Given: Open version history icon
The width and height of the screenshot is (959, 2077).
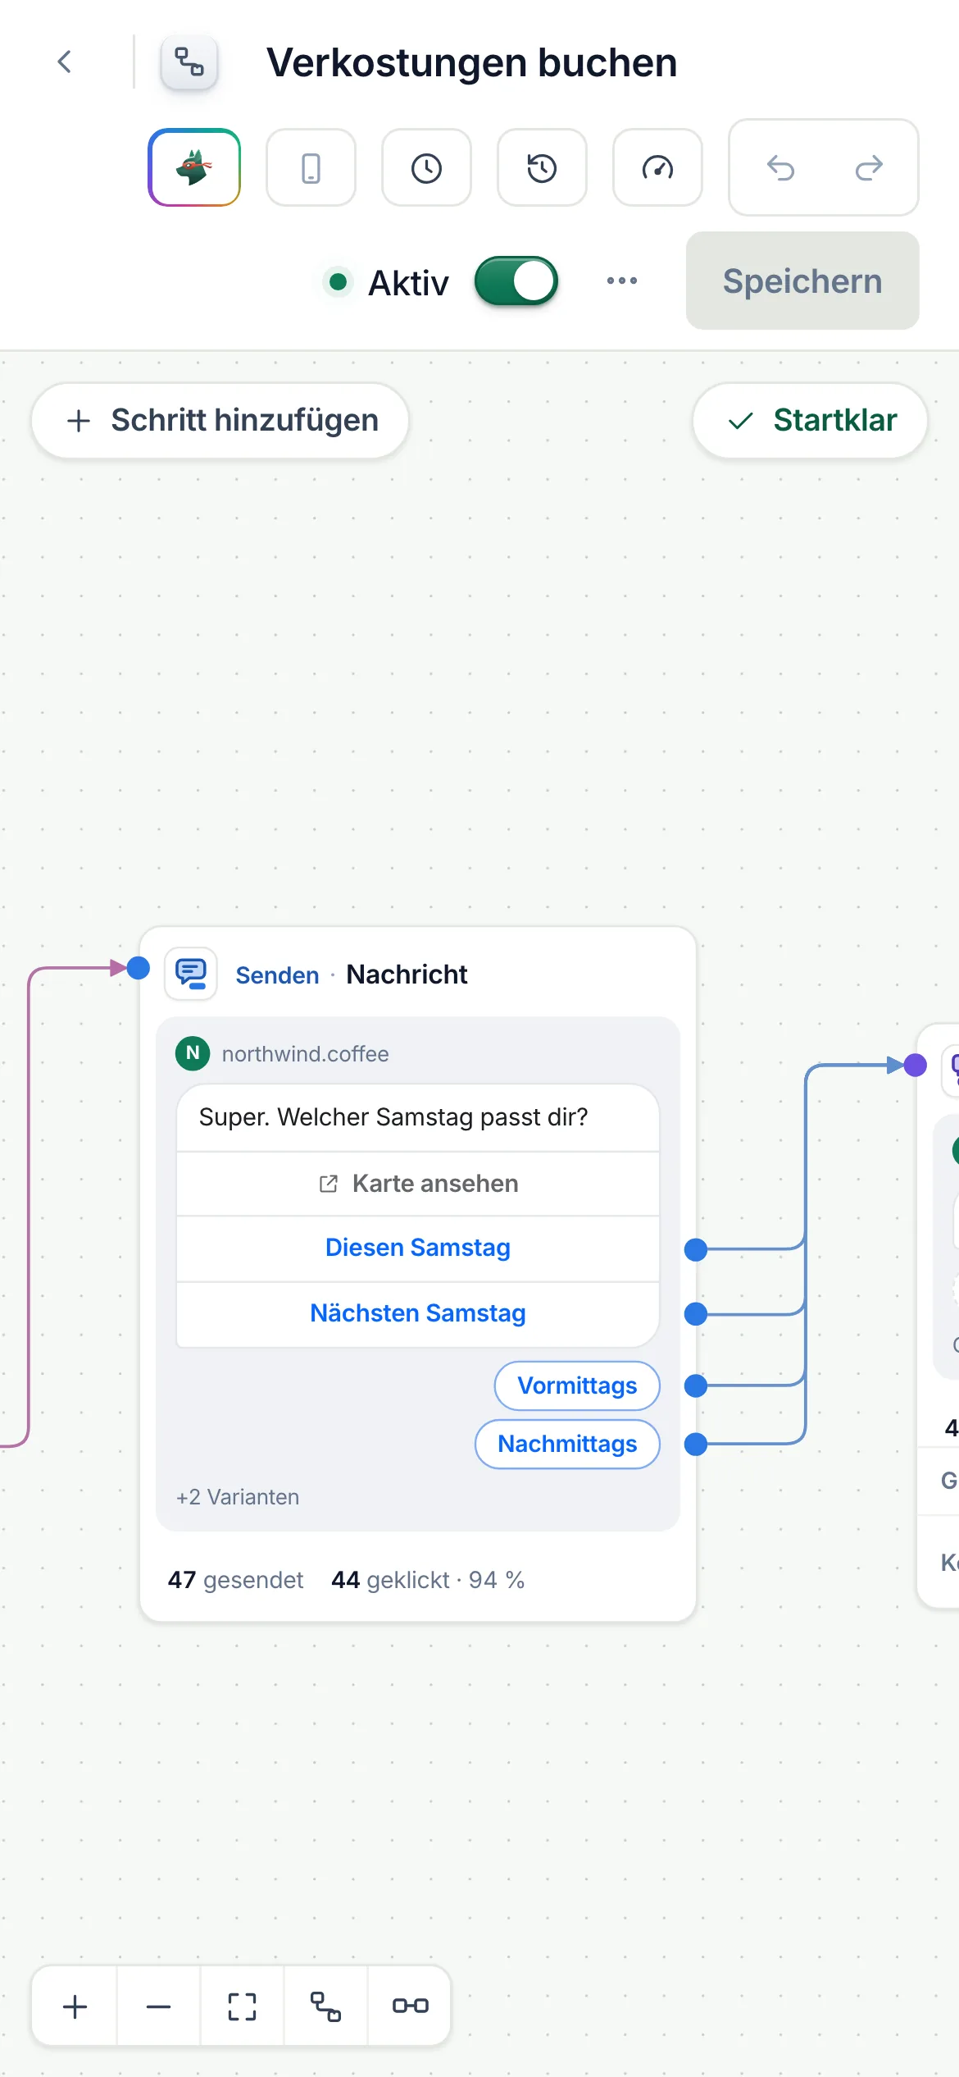Looking at the screenshot, I should [x=542, y=167].
